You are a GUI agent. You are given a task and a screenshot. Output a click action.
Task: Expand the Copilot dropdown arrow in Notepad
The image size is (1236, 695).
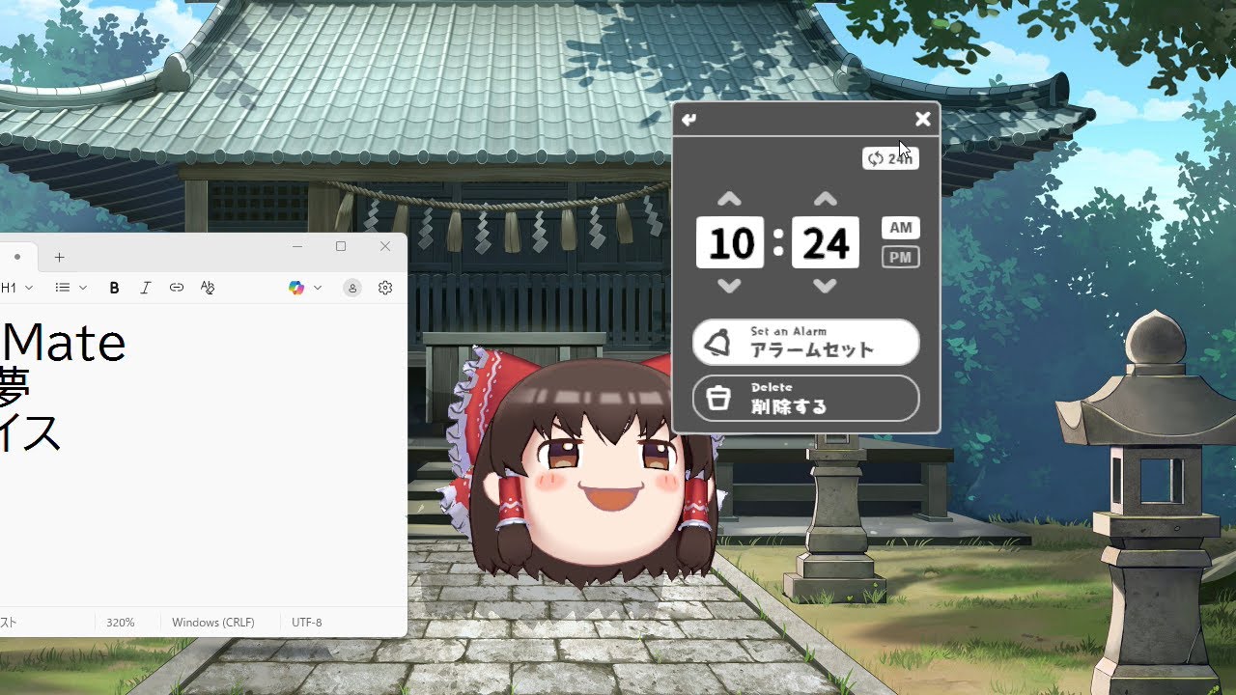point(317,288)
